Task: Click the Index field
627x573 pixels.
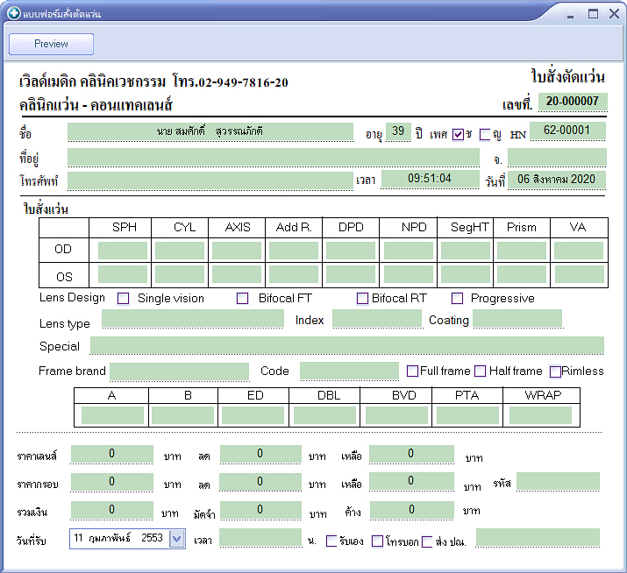Action: [x=377, y=318]
